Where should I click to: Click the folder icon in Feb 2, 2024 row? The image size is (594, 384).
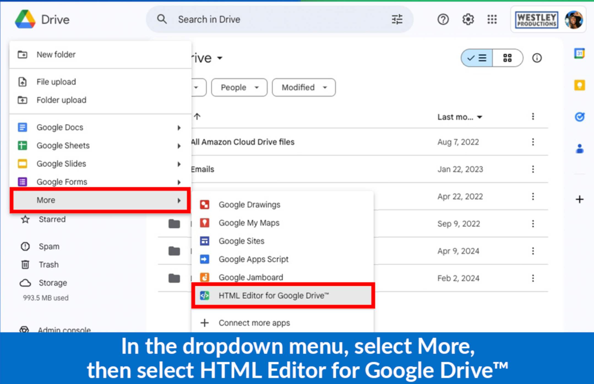[174, 278]
